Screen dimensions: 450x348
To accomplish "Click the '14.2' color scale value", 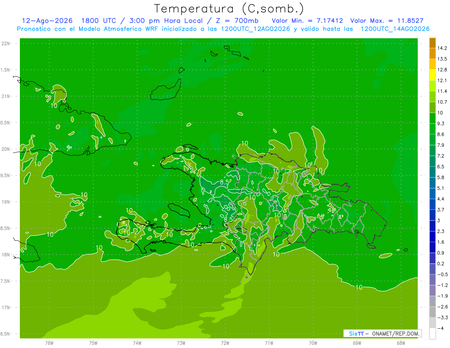I will pos(442,48).
